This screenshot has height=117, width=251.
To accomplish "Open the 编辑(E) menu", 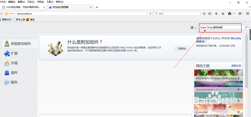I will click(x=12, y=2).
